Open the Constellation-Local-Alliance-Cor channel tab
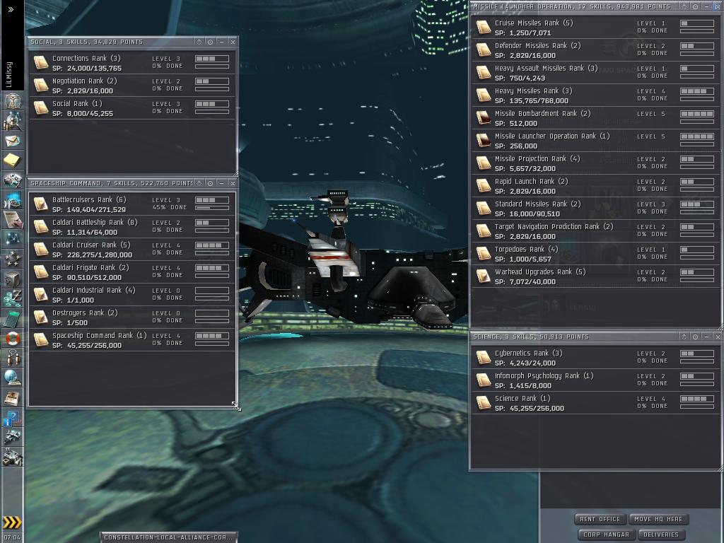 168,537
